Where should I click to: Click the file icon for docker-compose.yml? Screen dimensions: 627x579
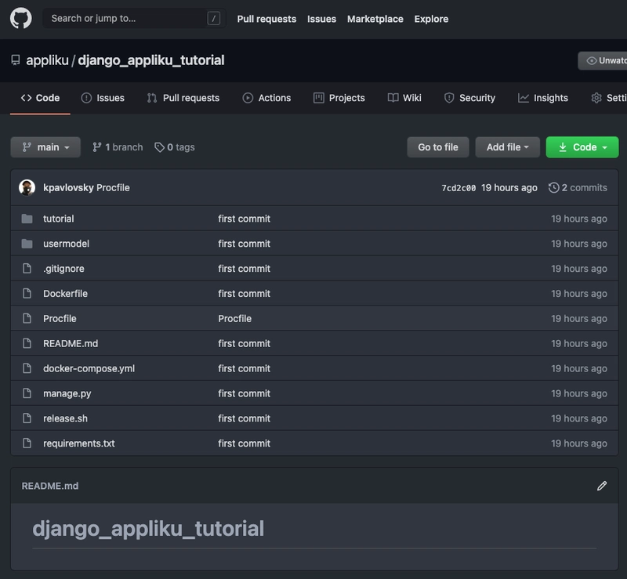[x=27, y=368]
